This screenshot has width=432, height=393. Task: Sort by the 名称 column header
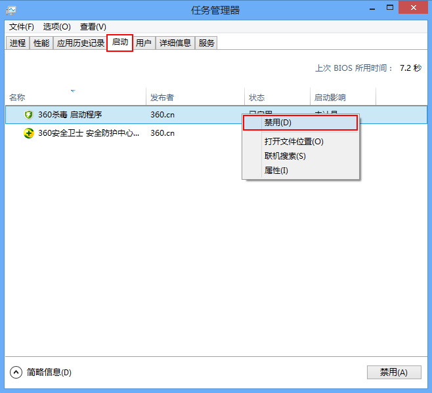[17, 98]
